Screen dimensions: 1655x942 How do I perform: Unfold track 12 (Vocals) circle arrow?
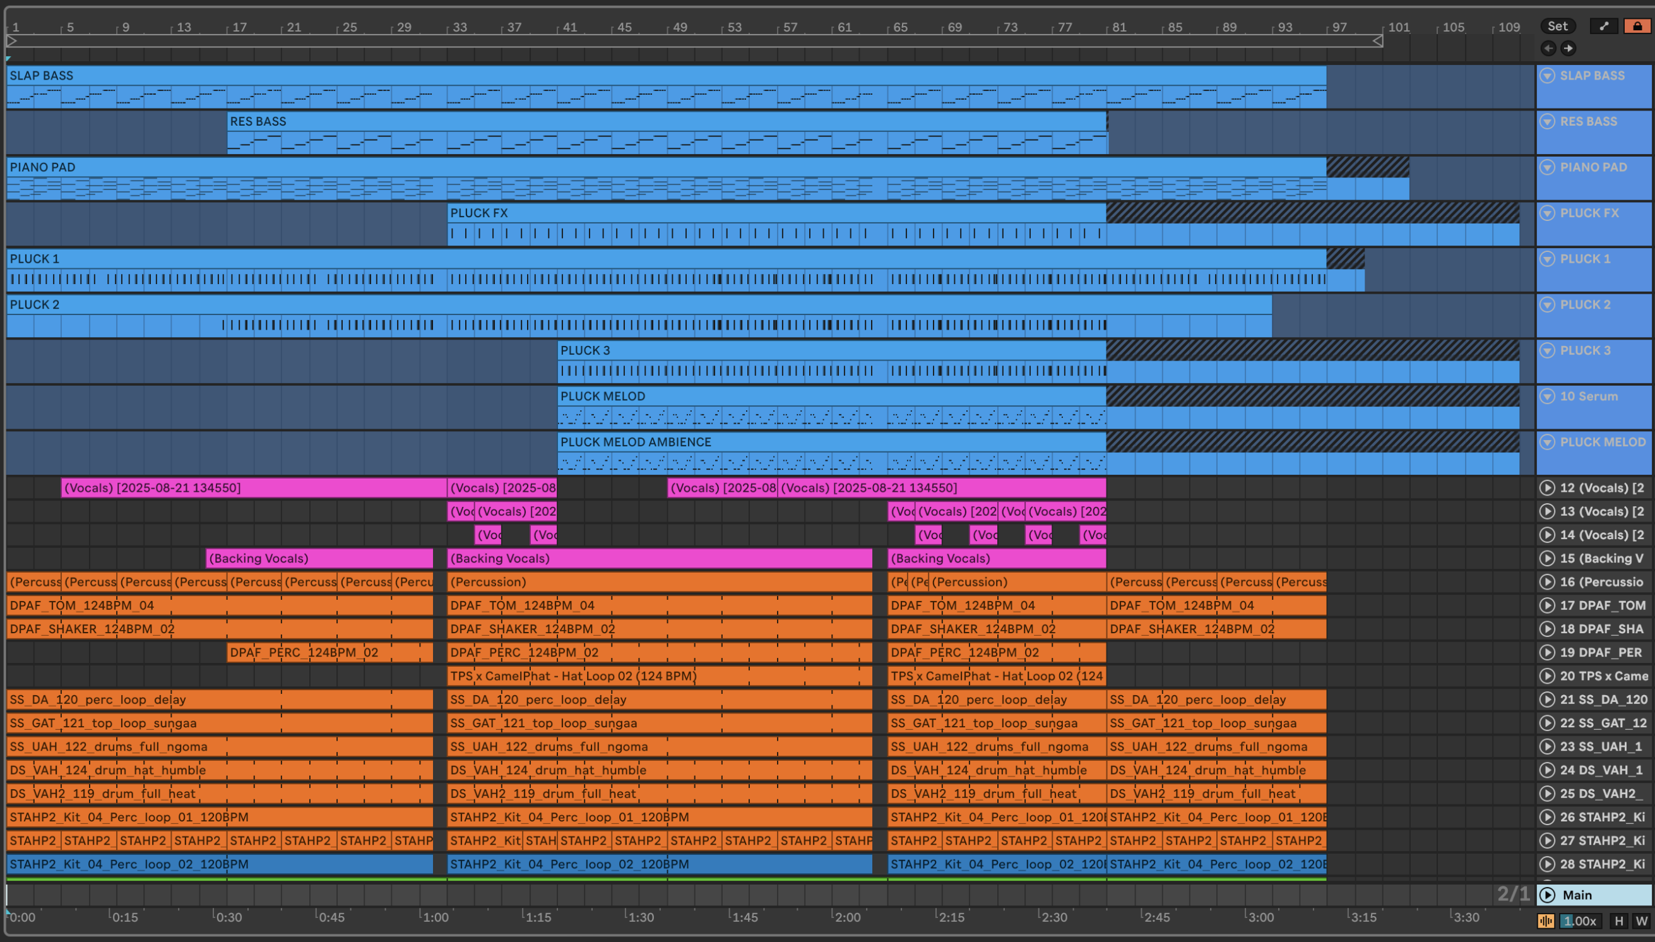pyautogui.click(x=1547, y=488)
